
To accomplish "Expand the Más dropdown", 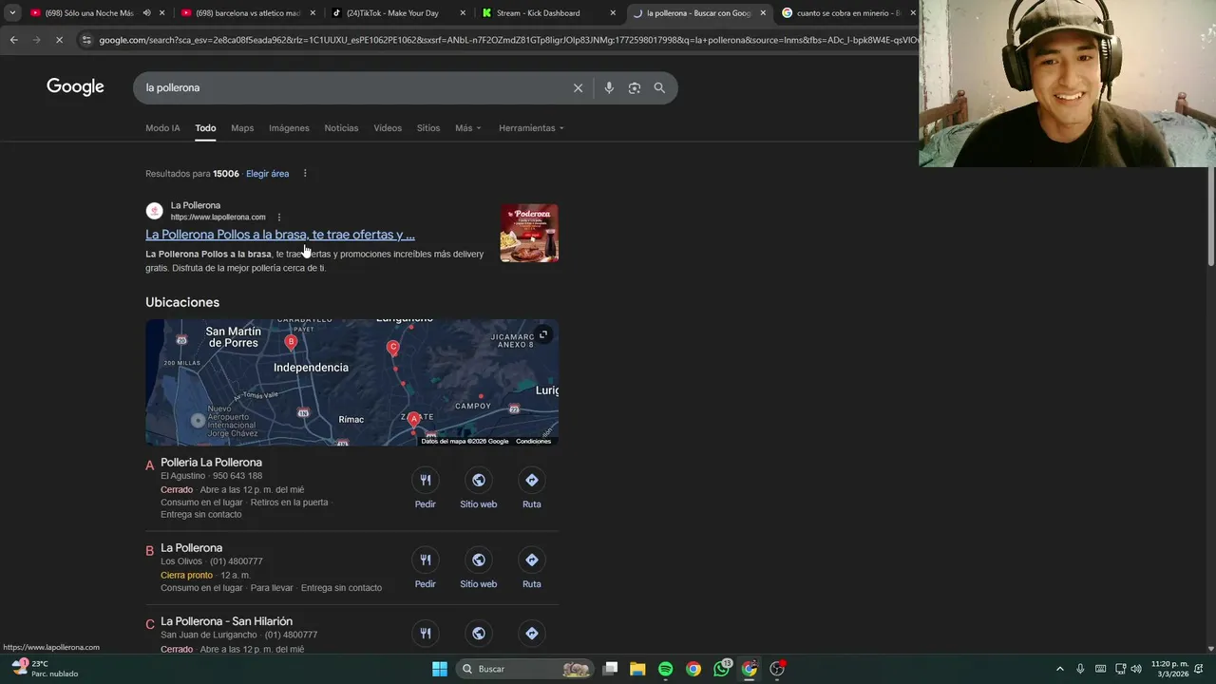I will pos(468,128).
